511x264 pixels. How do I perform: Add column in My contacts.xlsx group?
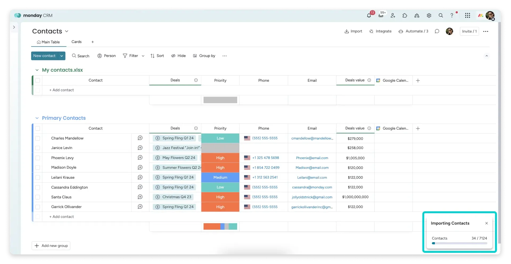coord(418,81)
